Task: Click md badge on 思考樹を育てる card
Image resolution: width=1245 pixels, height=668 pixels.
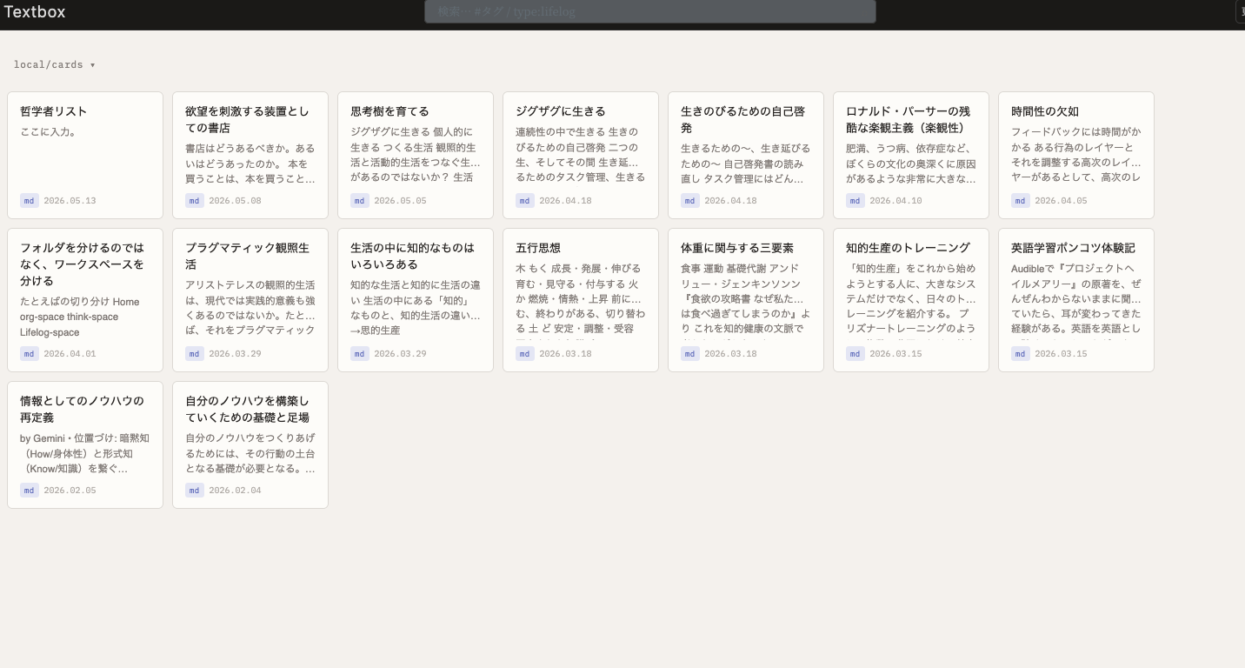Action: (360, 201)
